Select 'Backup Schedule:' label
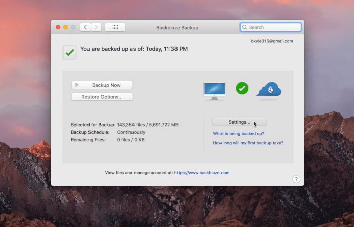This screenshot has height=227, width=354. (90, 132)
